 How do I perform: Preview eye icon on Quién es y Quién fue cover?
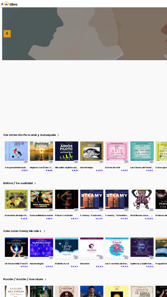click(x=151, y=258)
